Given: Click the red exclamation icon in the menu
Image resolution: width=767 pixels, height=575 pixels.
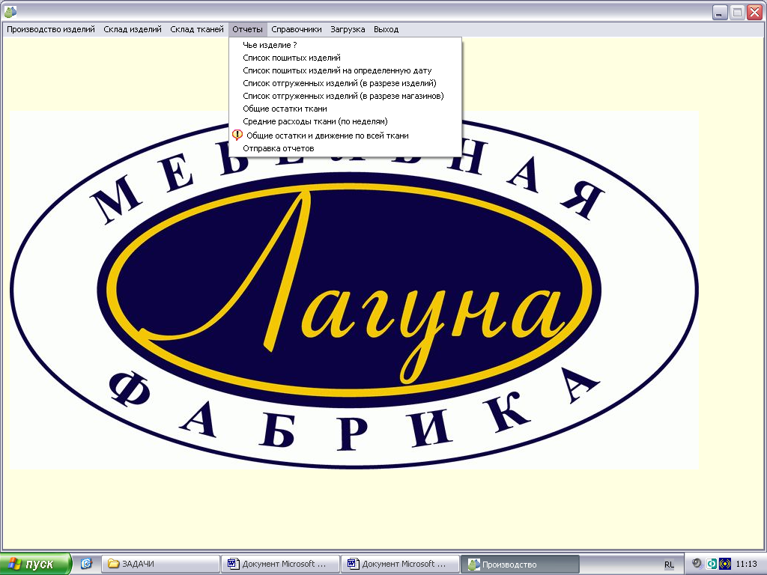Looking at the screenshot, I should (x=237, y=135).
